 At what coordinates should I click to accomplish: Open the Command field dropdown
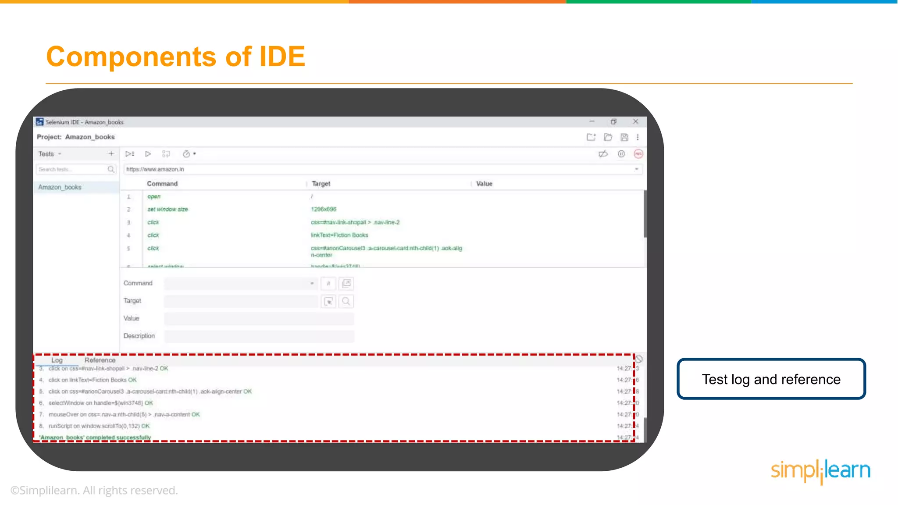pos(312,284)
